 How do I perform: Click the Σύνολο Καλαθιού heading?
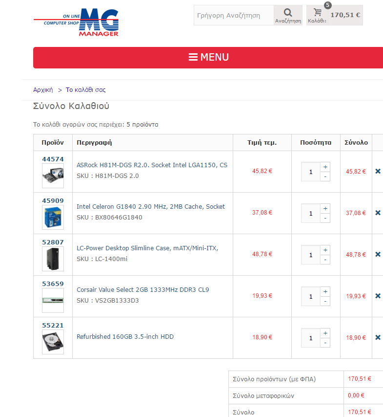[71, 106]
